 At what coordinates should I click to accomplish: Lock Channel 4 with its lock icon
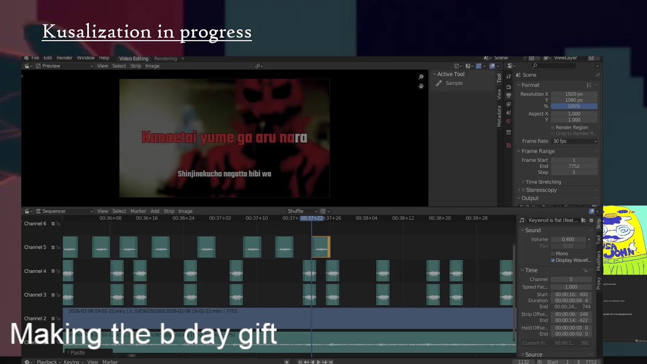coord(59,271)
